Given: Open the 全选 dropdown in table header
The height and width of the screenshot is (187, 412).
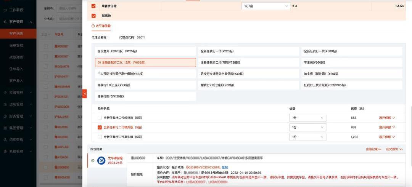Looking at the screenshot, I should (46, 35).
